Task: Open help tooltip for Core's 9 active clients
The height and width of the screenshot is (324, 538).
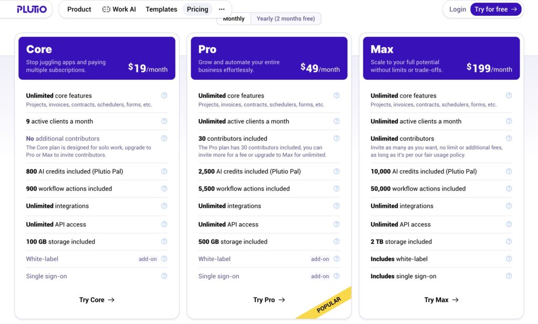Action: pyautogui.click(x=164, y=121)
